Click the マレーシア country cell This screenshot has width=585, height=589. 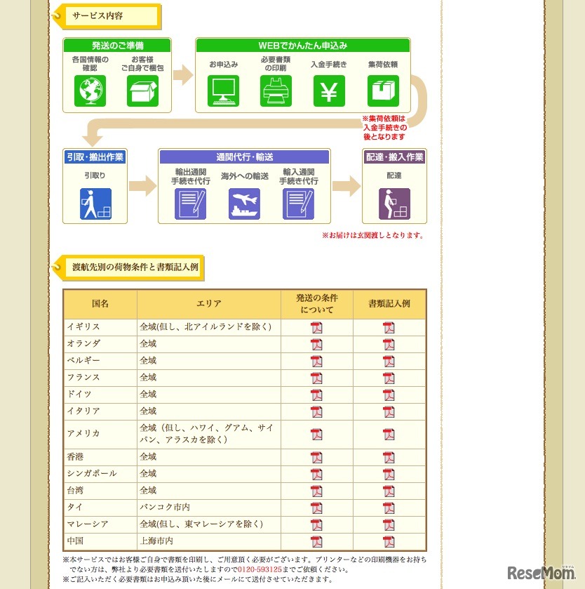100,525
